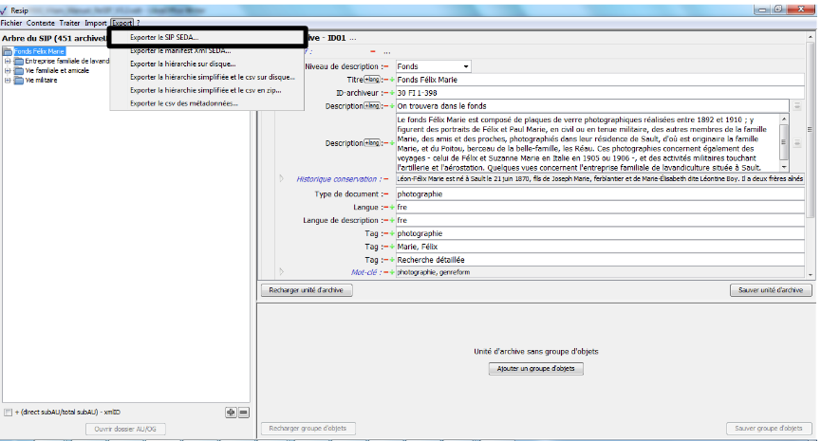Viewport: 821px width, 441px height.
Task: Expand the Historique conservation section
Action: tap(281, 178)
